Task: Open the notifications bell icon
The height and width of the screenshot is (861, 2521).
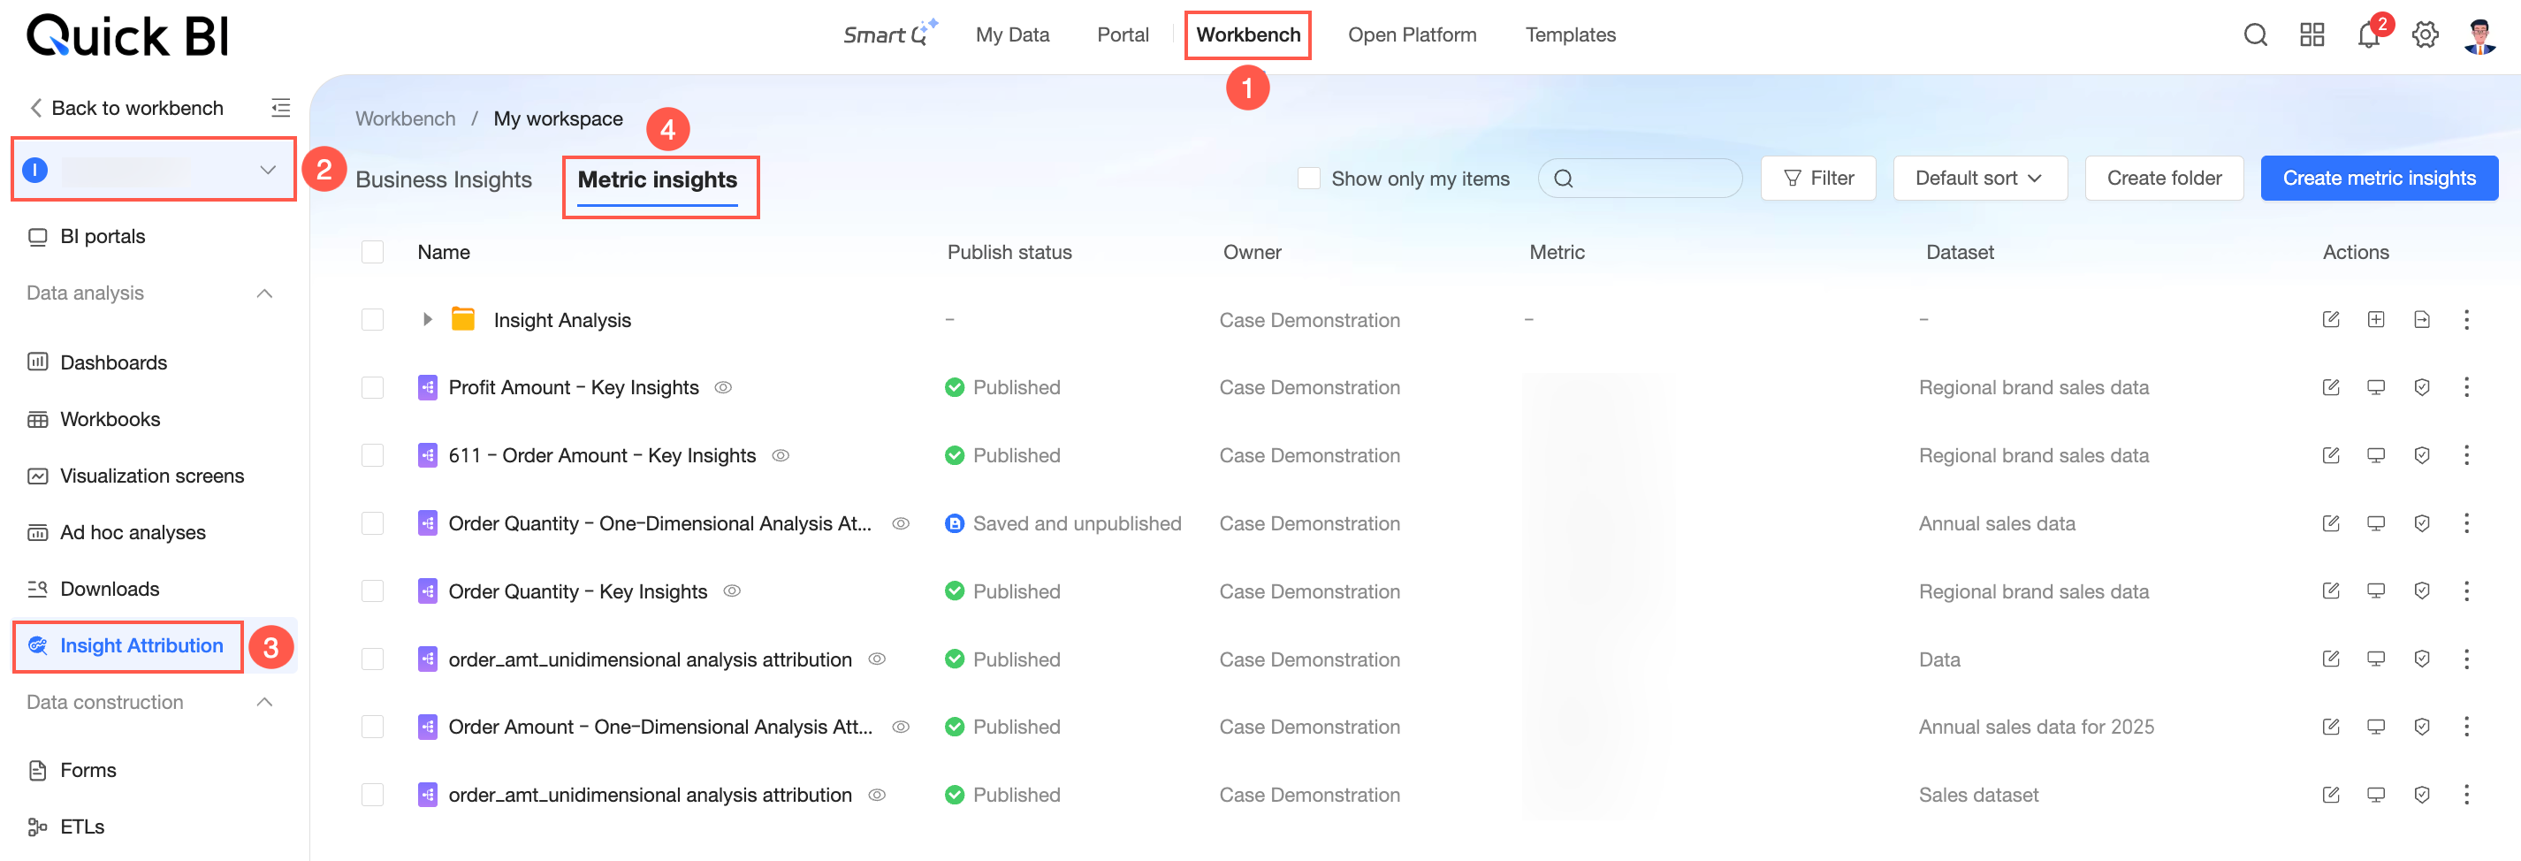Action: pyautogui.click(x=2367, y=36)
